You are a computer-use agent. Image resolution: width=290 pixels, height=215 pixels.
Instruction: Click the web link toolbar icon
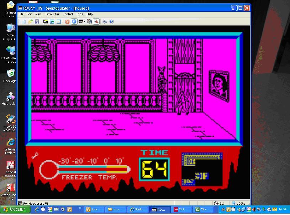(105, 21)
